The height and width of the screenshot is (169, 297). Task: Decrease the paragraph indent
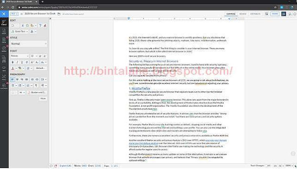(x=32, y=79)
